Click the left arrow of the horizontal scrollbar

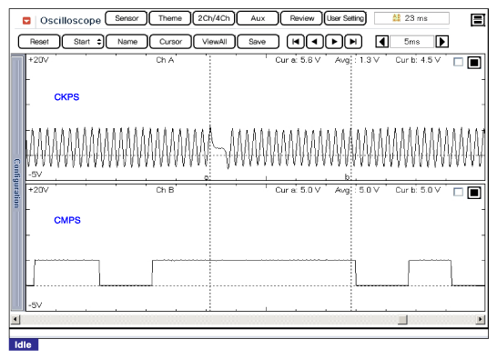15,319
